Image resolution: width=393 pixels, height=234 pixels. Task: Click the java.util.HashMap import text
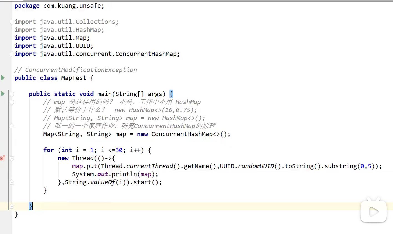pos(70,30)
